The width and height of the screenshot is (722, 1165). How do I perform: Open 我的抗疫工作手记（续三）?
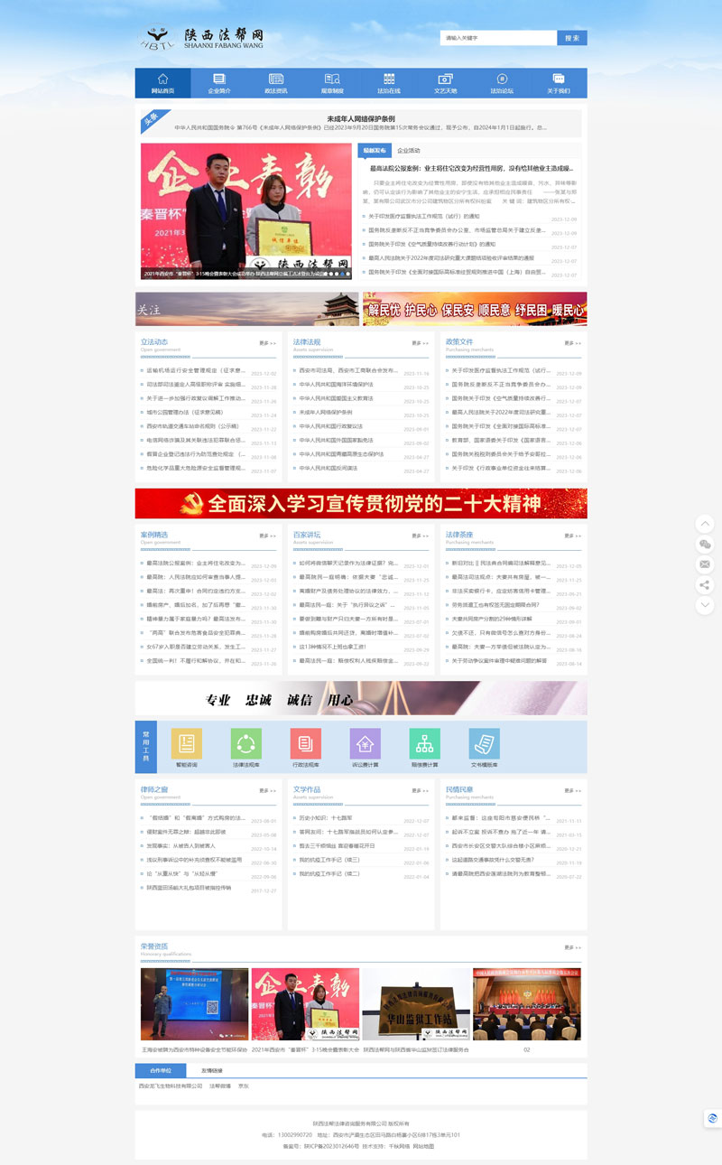click(x=330, y=860)
